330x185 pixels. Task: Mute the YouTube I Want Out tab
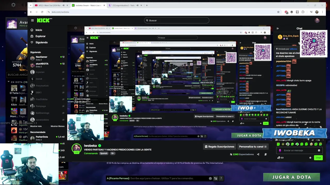[63, 5]
